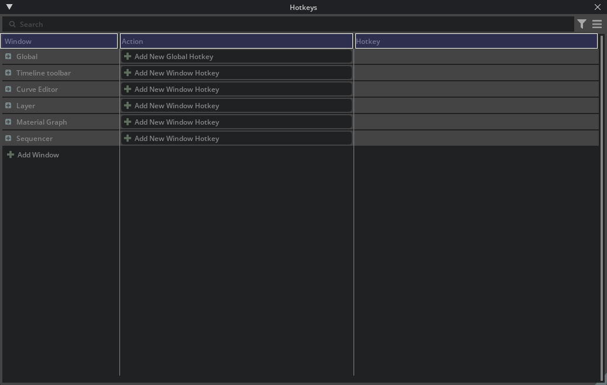Add new window hotkey for Layer

(236, 106)
